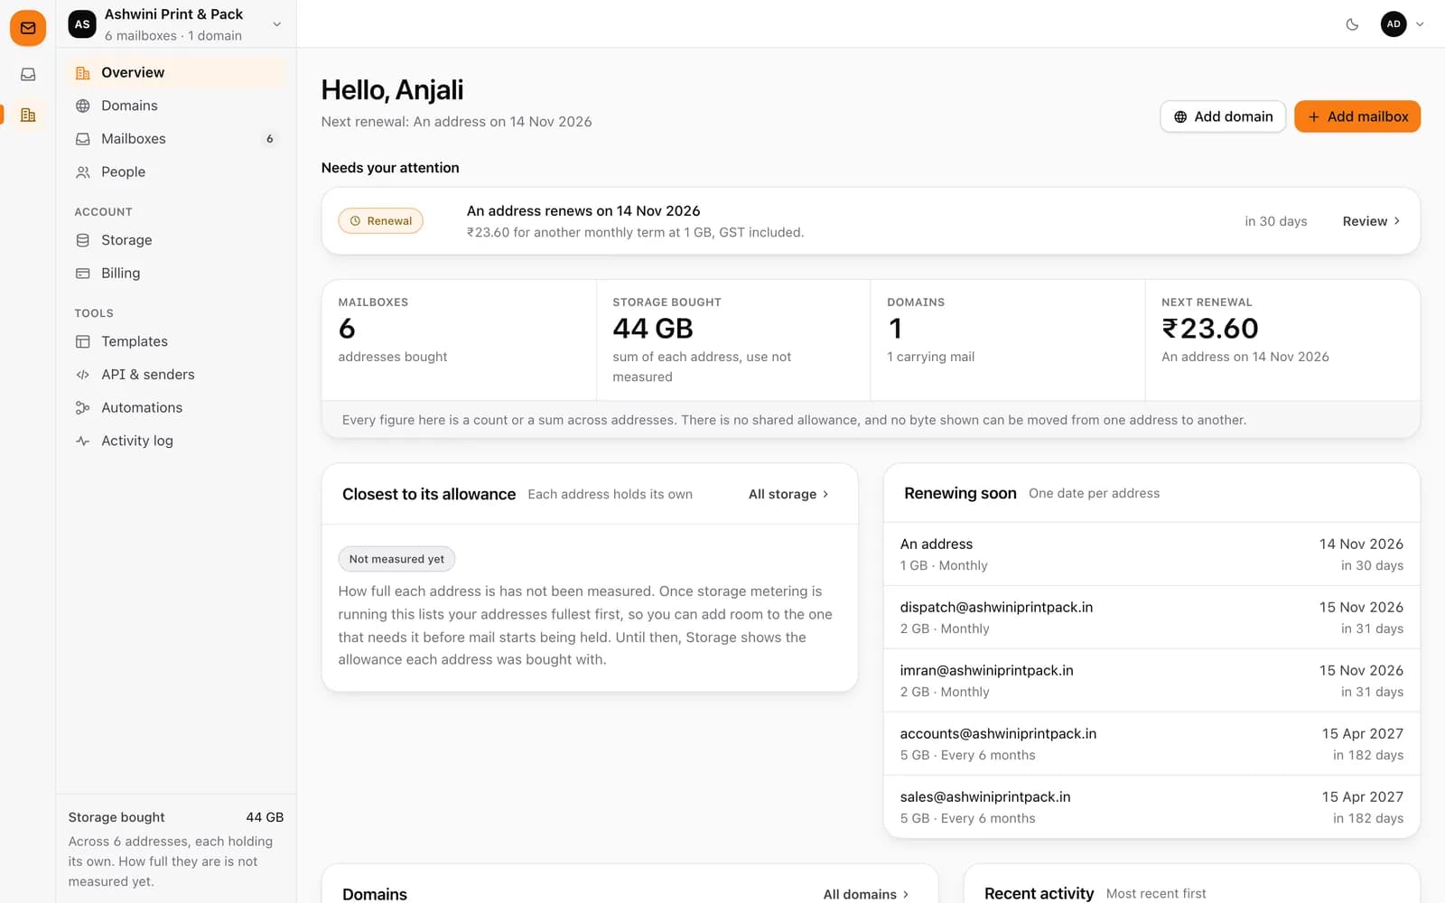Image resolution: width=1445 pixels, height=903 pixels.
Task: Click the Next renewal ₹23.60 stat card
Action: pyautogui.click(x=1282, y=340)
